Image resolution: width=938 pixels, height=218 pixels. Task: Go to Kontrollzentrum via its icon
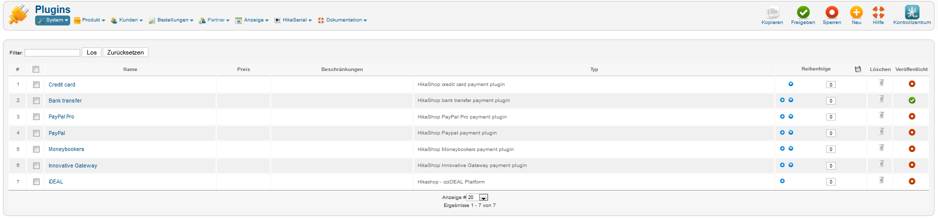(x=912, y=12)
